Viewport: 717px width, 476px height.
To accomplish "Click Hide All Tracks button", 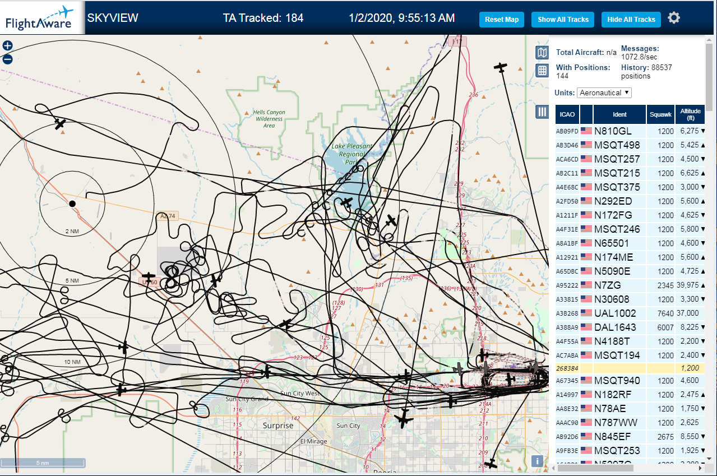I will click(631, 19).
